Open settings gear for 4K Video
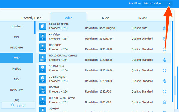179x112 pixels. (164, 39)
